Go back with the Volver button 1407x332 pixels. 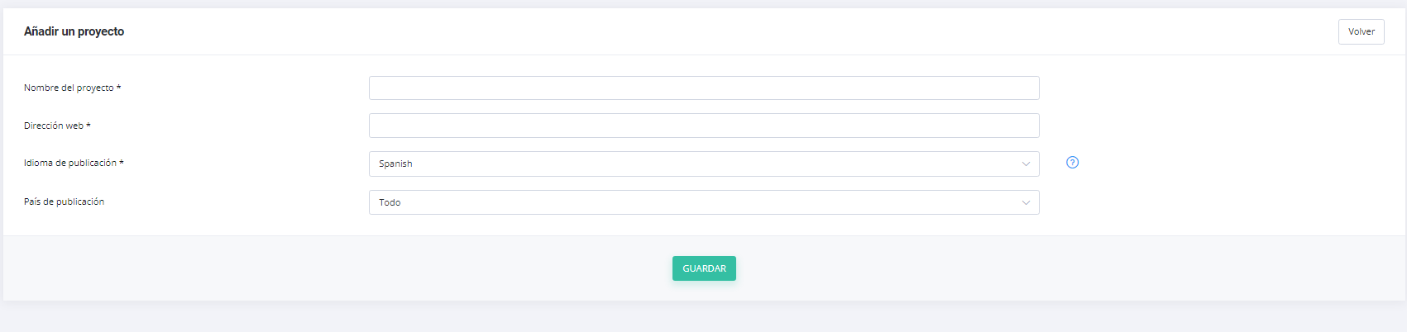(1361, 31)
